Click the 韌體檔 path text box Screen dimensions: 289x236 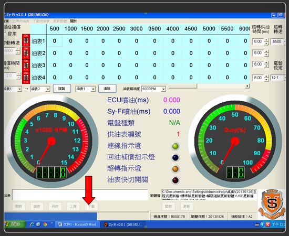click(x=209, y=195)
